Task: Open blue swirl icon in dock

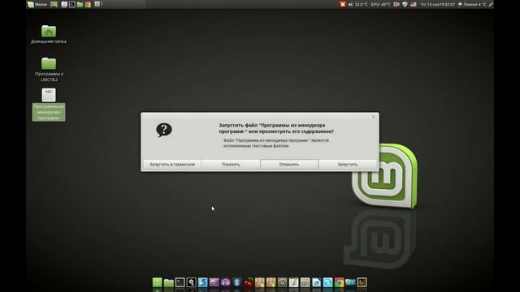Action: click(202, 282)
